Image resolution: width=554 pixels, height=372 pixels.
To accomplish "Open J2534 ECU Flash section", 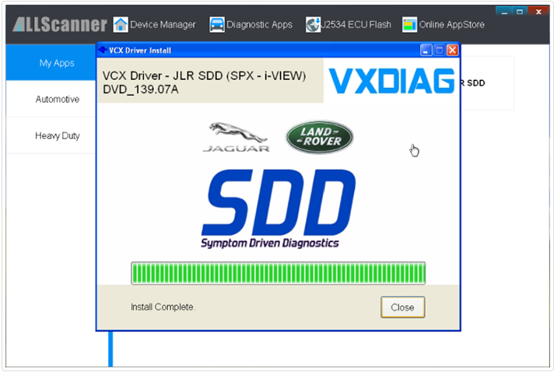I will 356,25.
